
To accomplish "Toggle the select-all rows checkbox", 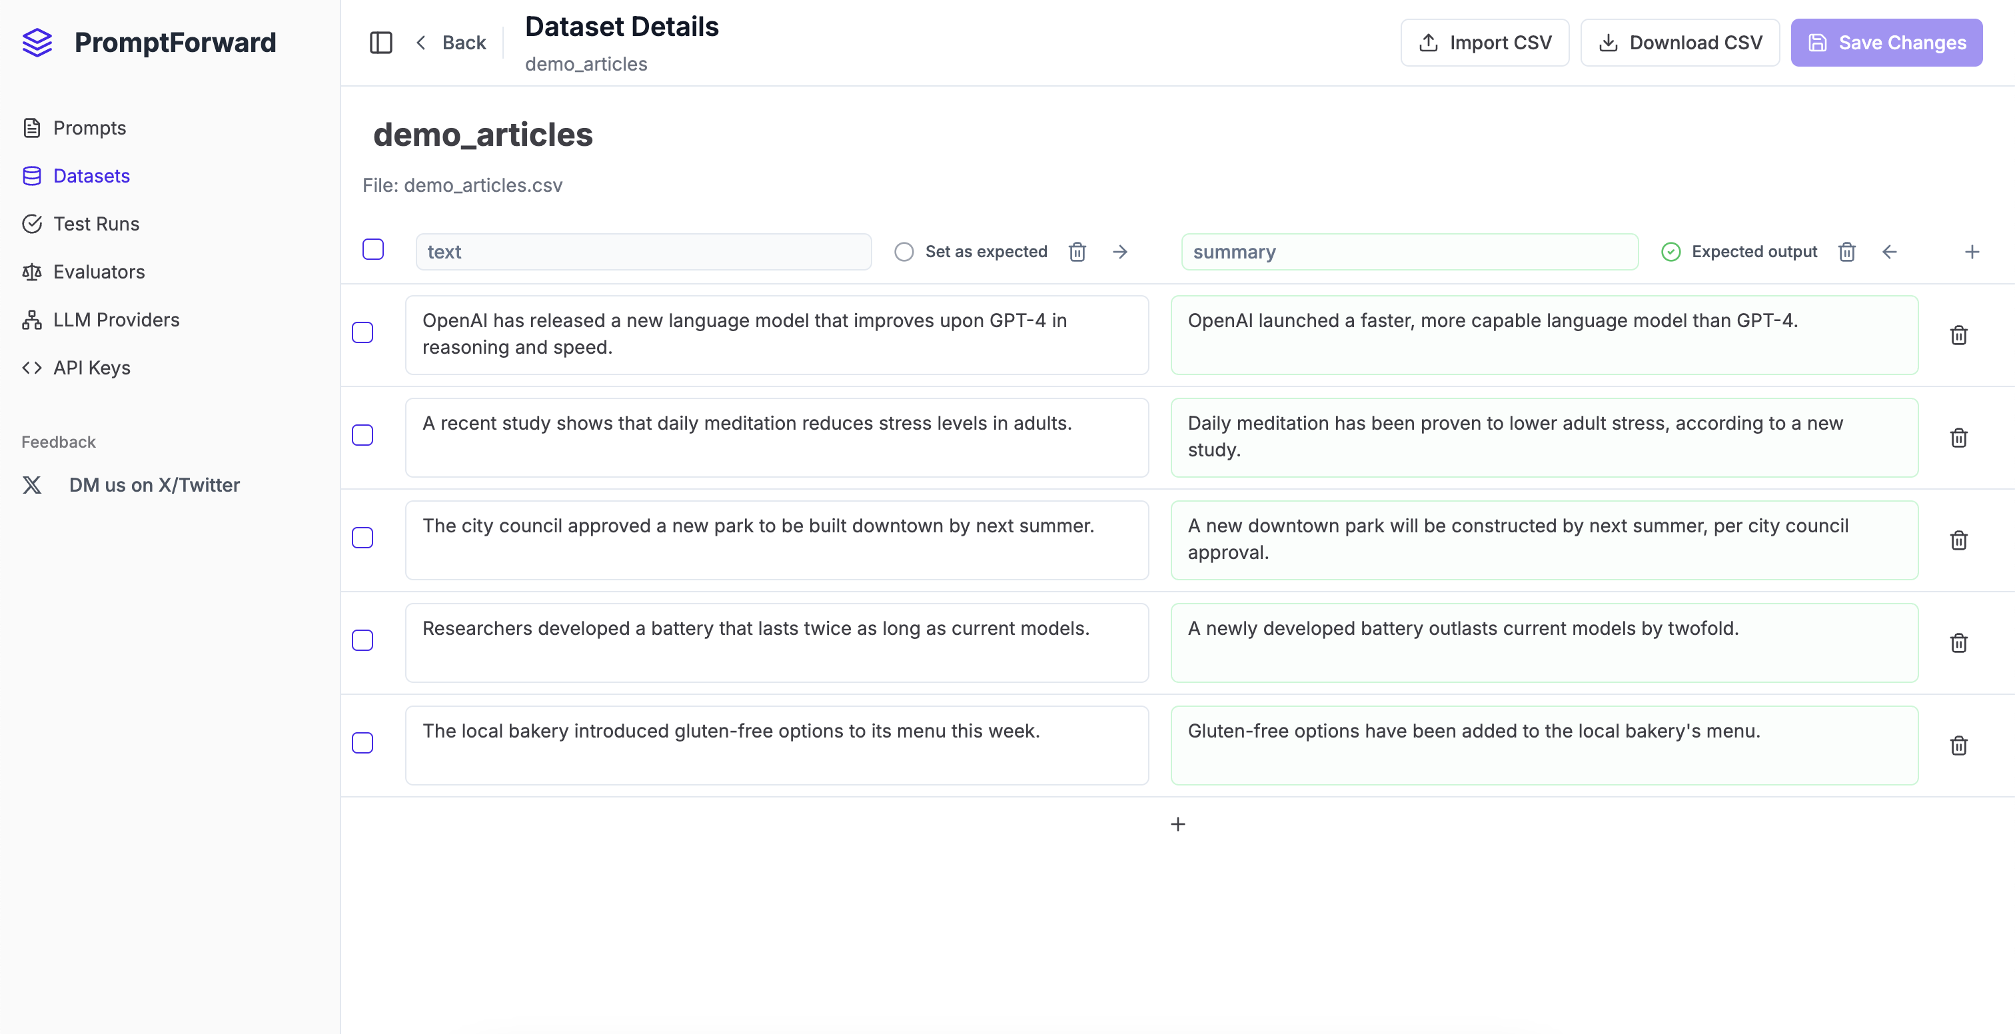I will 373,249.
